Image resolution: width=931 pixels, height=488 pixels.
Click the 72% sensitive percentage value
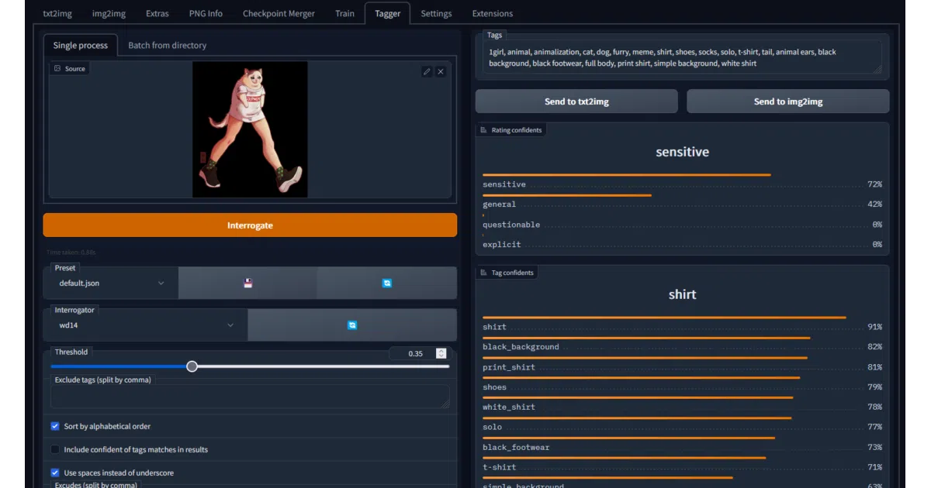coord(874,184)
